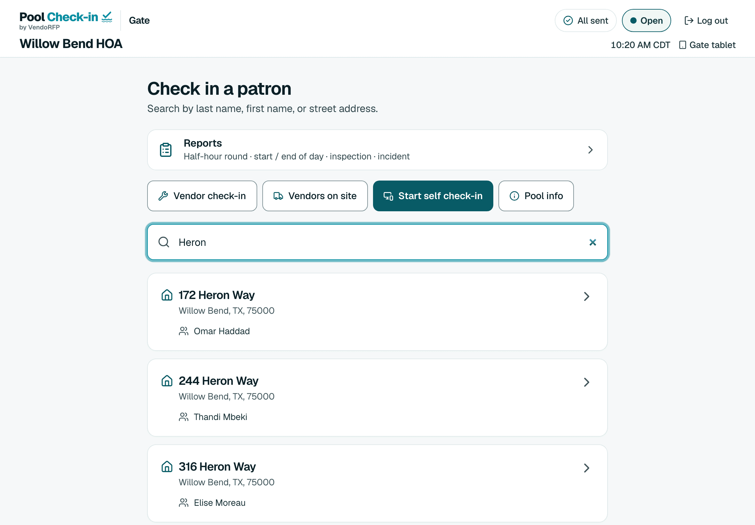This screenshot has width=755, height=525.
Task: Toggle the Open pool status
Action: click(x=646, y=20)
